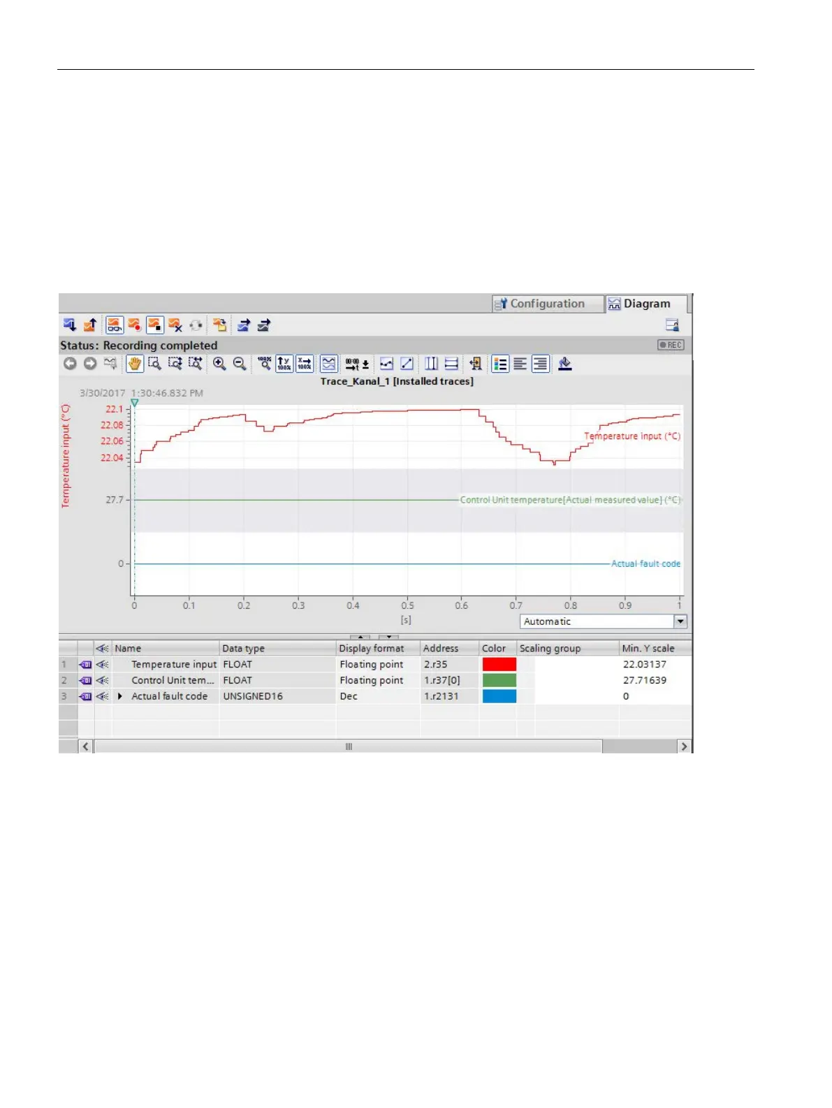This screenshot has height=1108, width=832.
Task: Open the green color swatch for Control Unit
Action: point(499,680)
